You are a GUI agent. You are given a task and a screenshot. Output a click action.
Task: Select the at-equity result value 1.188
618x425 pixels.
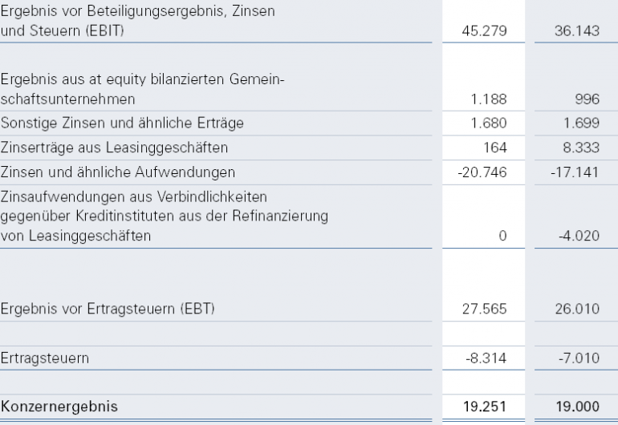pyautogui.click(x=492, y=99)
